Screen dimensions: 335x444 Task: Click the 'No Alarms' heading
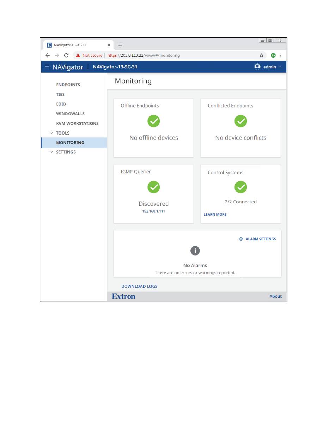[x=195, y=265]
